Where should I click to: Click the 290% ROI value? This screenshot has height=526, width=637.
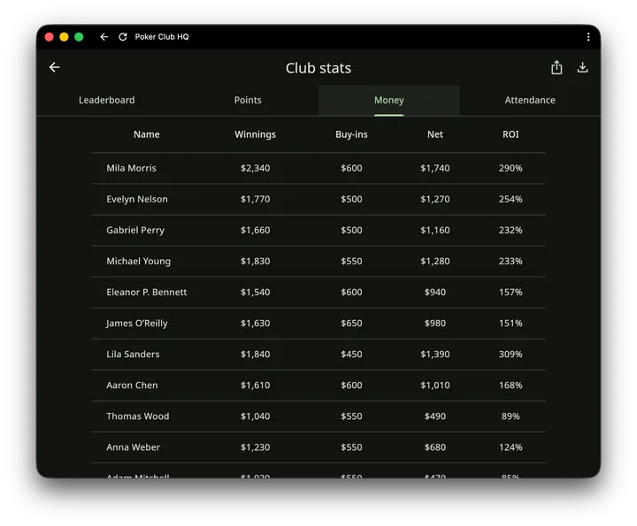coord(510,168)
